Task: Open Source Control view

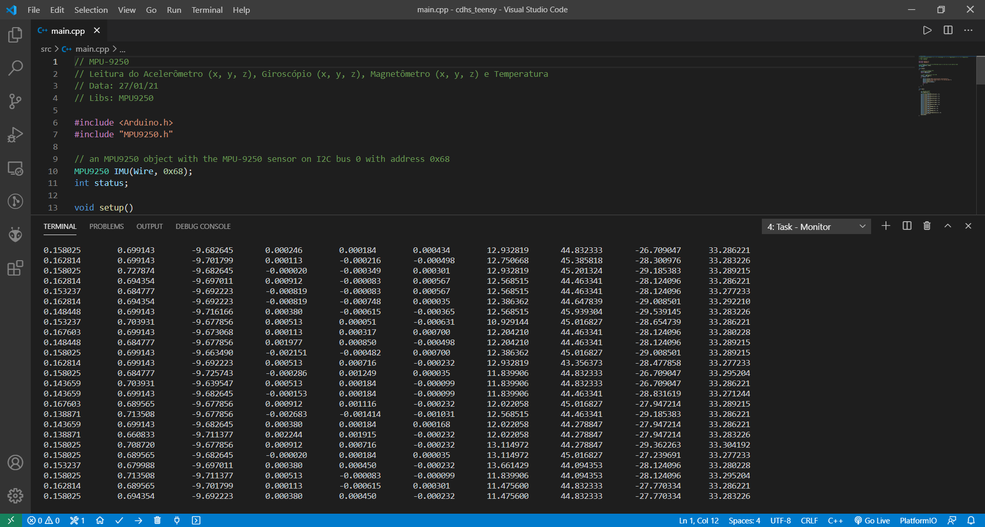Action: (15, 101)
